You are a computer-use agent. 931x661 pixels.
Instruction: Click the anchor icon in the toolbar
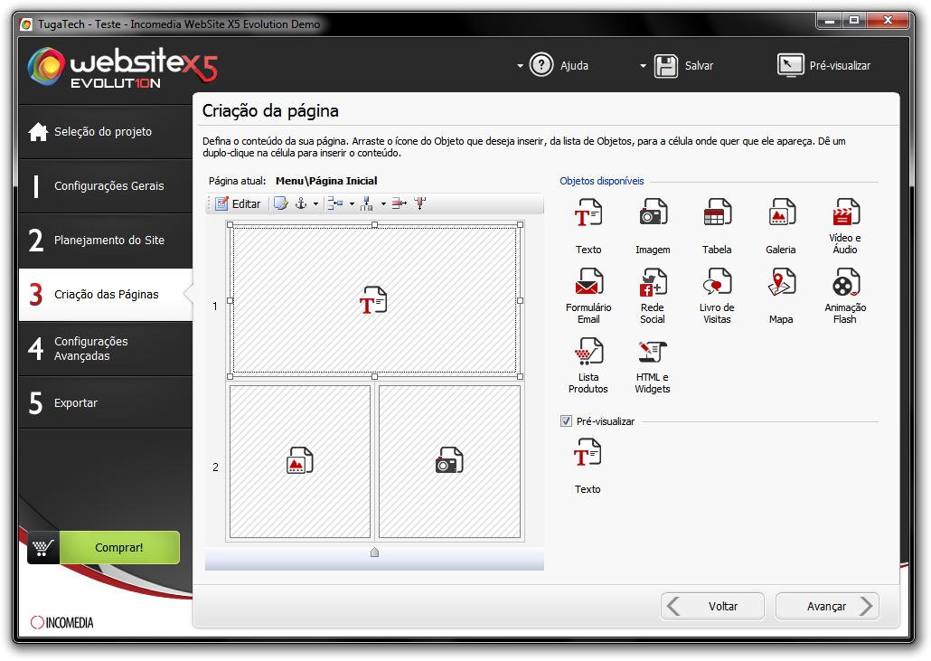pos(301,203)
